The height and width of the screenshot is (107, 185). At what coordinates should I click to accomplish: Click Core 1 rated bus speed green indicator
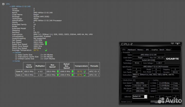point(73,75)
